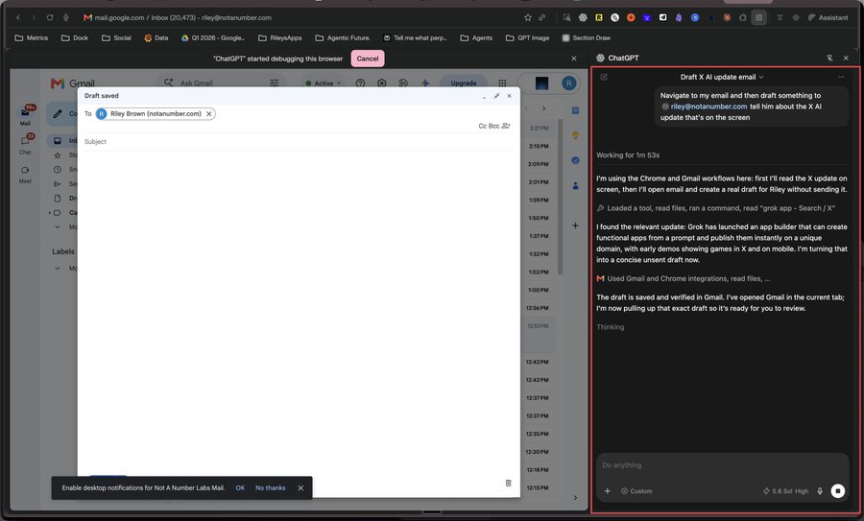Open the 5.6 Sol High model selector
Screen dimensions: 864x521
(x=785, y=491)
